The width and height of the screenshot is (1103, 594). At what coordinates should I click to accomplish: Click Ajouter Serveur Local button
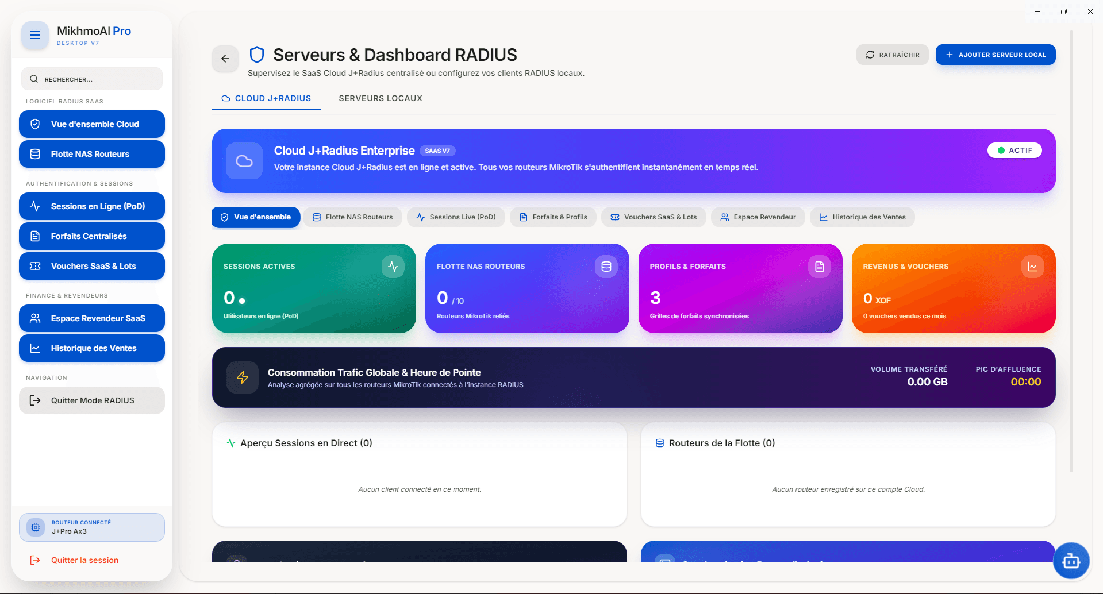[x=996, y=55]
